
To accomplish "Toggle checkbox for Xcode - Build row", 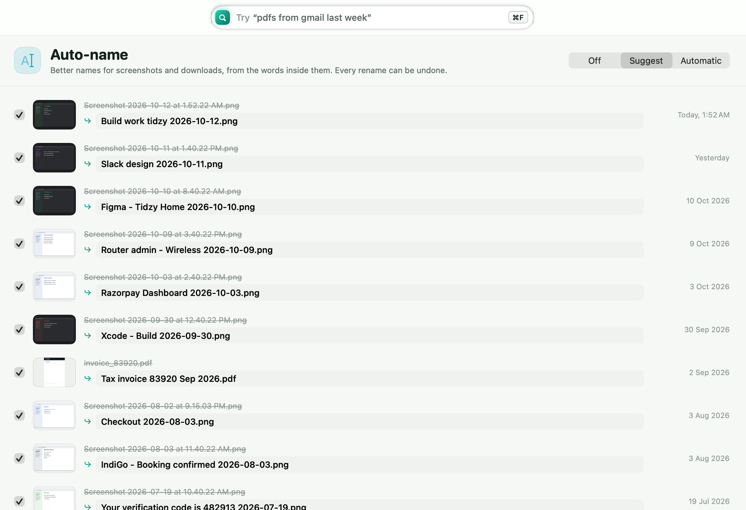I will coord(19,329).
